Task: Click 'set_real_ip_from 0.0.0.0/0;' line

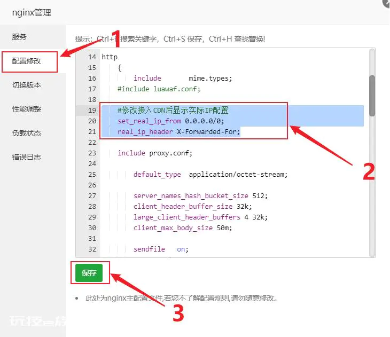Action: click(171, 121)
